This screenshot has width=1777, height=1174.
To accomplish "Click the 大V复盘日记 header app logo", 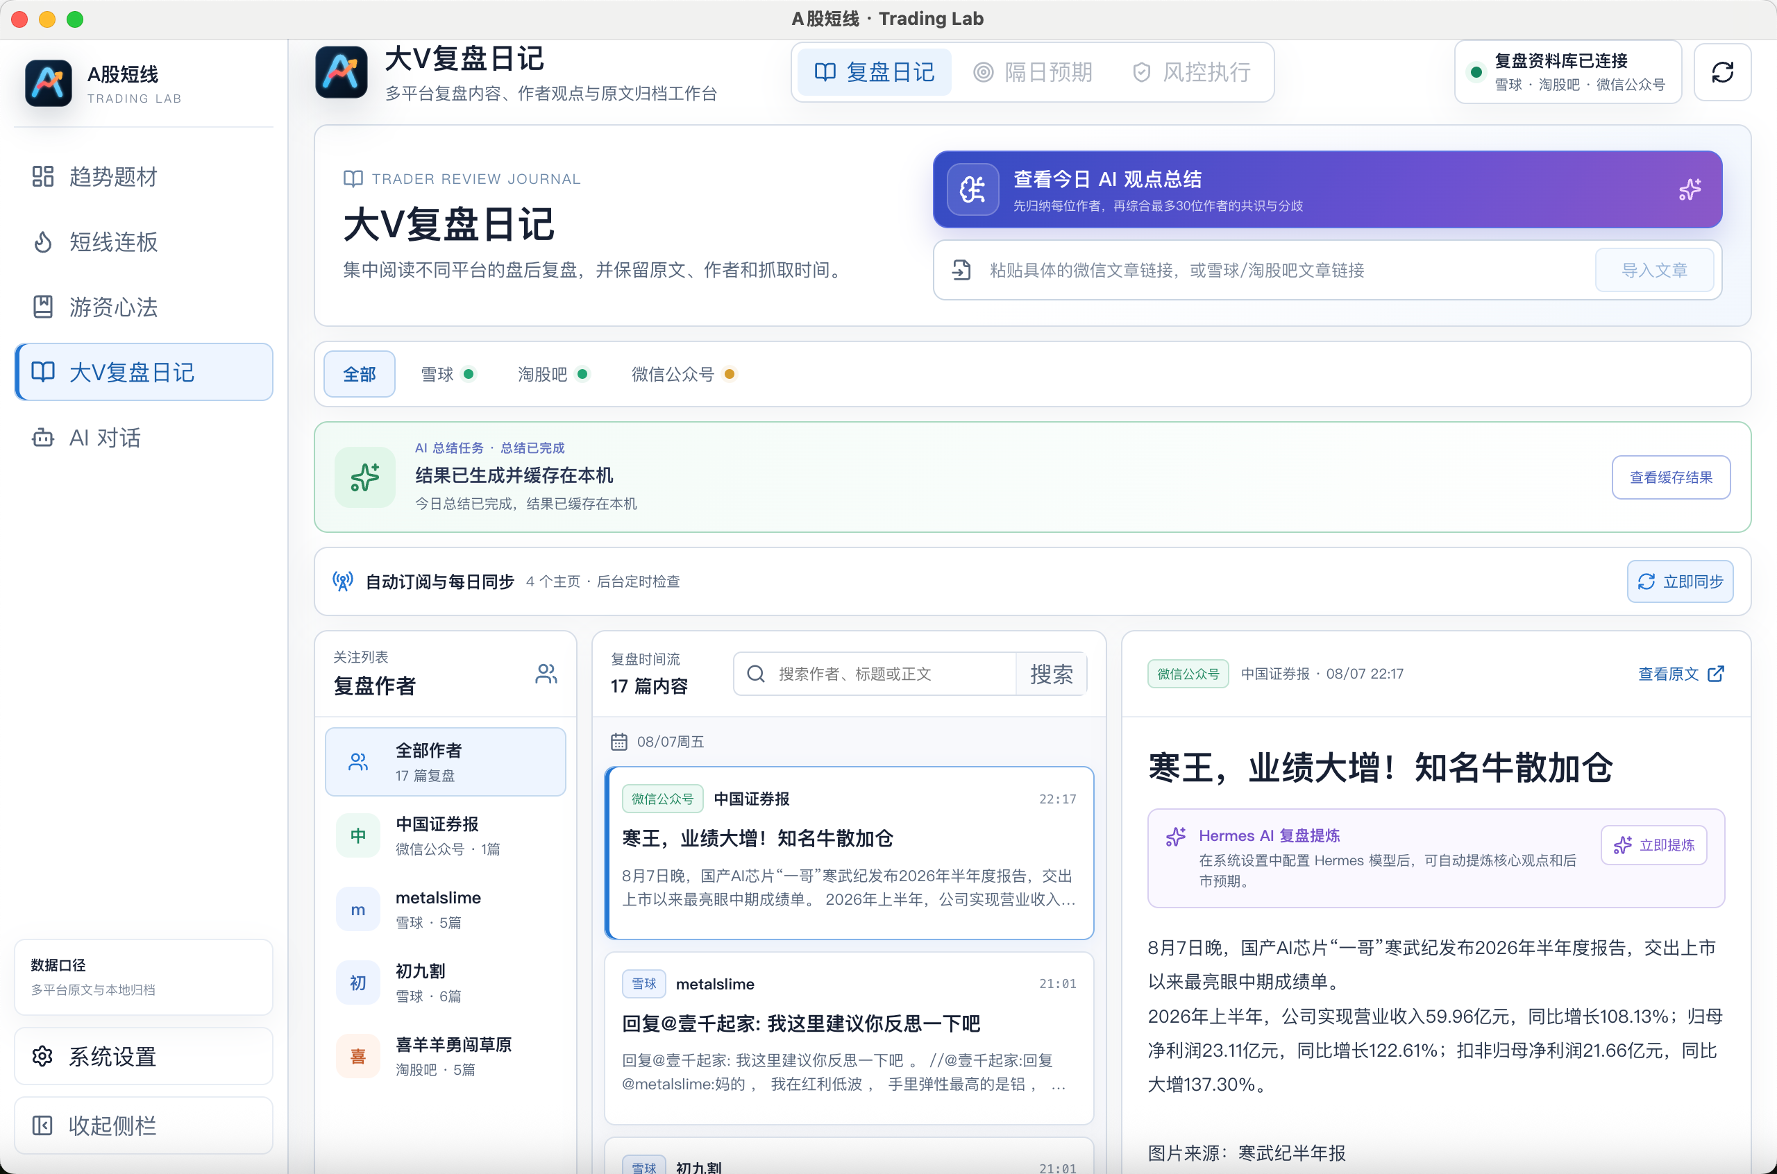I will click(x=342, y=72).
